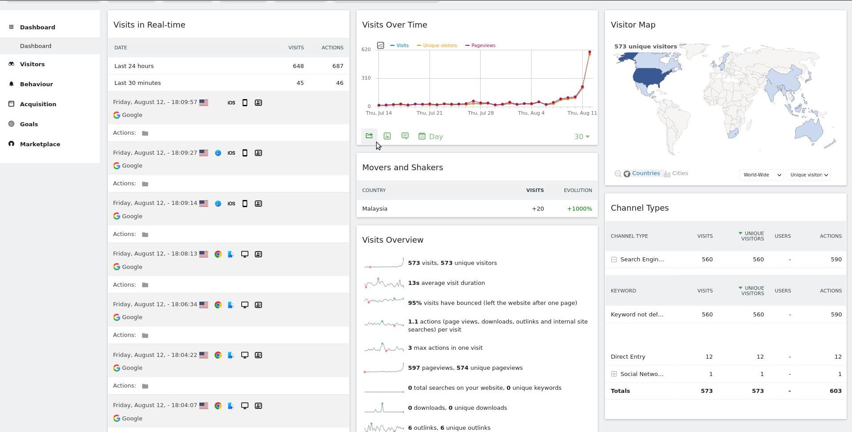Click the export-as-image icon under Visits Over Time
The width and height of the screenshot is (852, 432).
(x=387, y=136)
